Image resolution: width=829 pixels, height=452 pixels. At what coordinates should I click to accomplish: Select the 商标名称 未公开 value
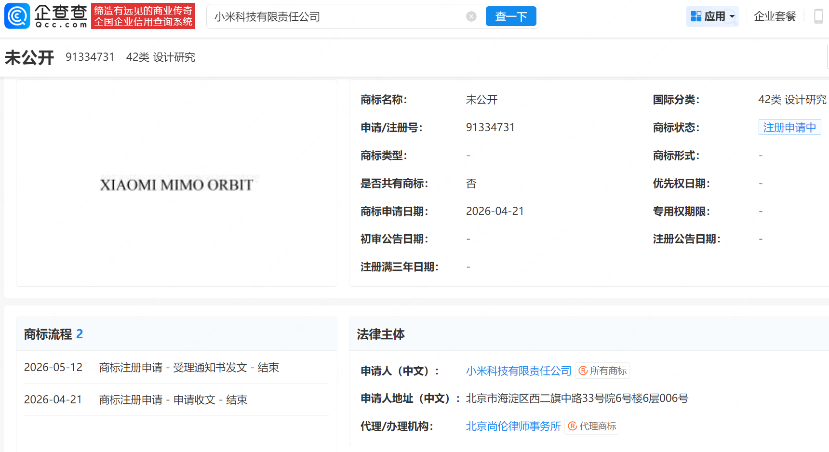[481, 99]
